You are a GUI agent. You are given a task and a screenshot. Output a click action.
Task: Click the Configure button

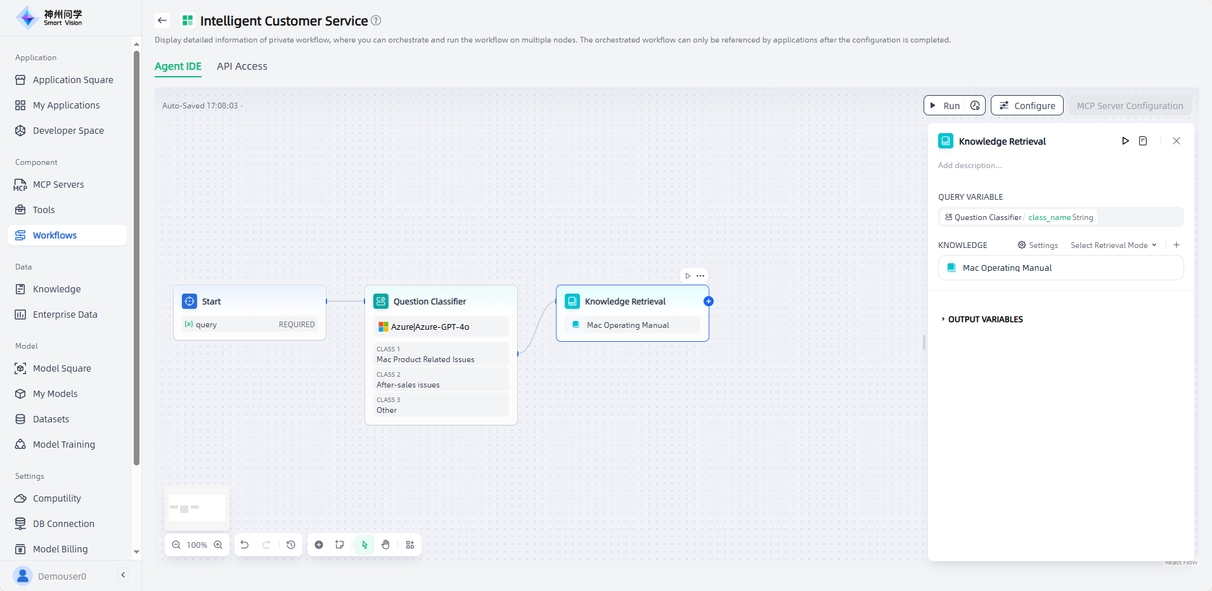1027,105
